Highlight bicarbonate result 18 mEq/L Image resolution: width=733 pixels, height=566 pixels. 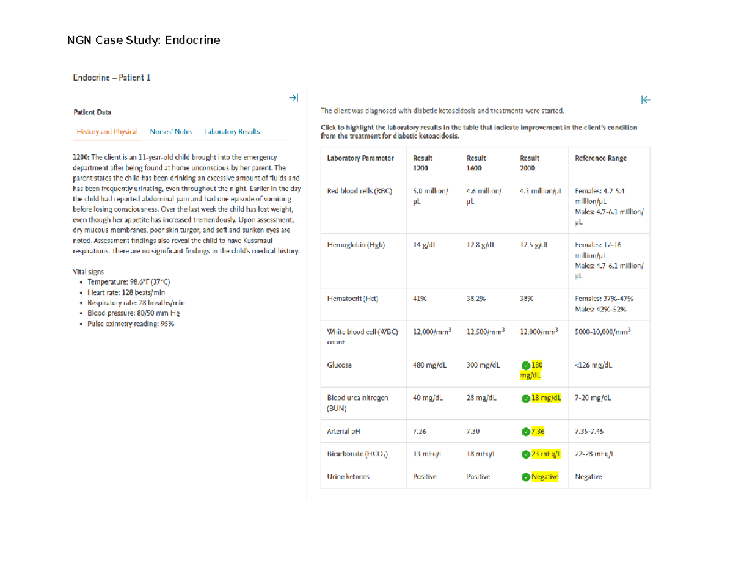481,454
